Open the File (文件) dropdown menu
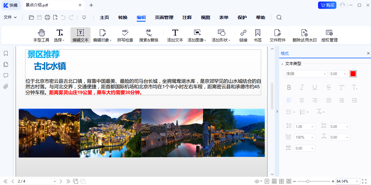Screen dimensions: 371x185 (10, 17)
